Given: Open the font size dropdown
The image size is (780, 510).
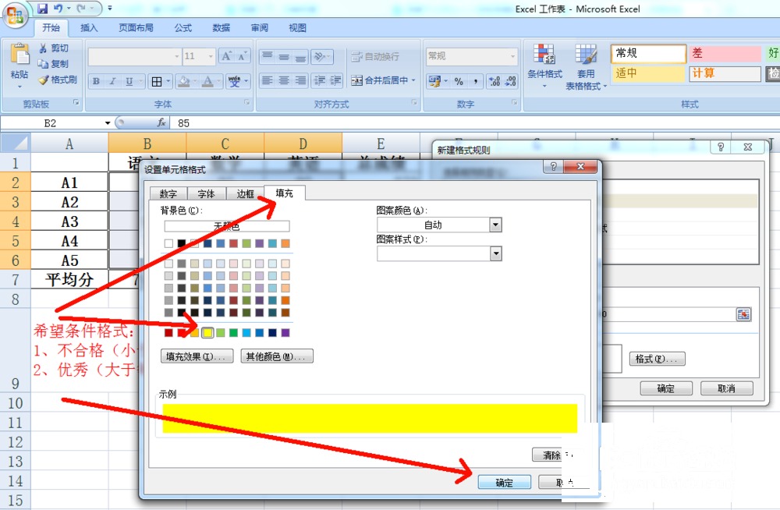Looking at the screenshot, I should pyautogui.click(x=211, y=56).
